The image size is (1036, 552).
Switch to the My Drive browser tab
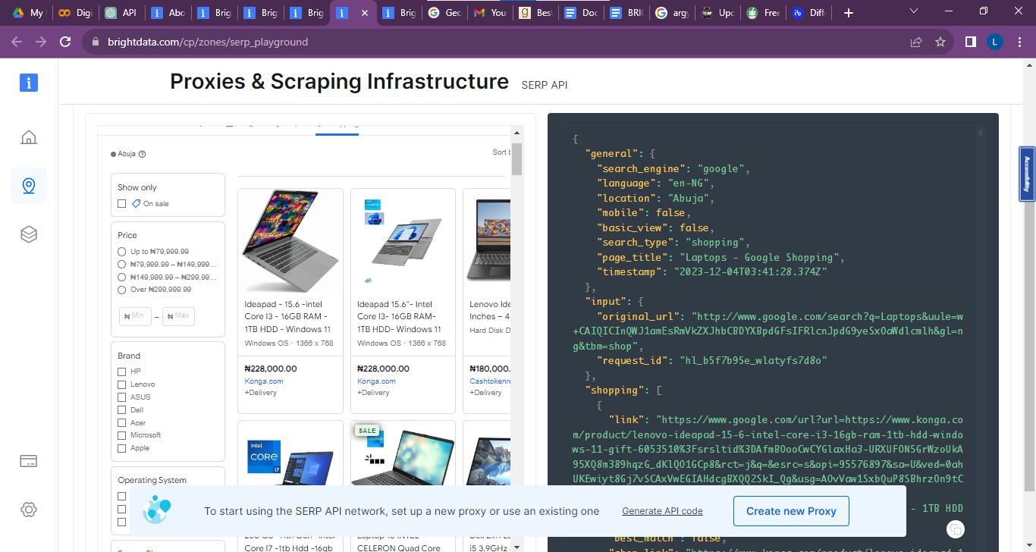[27, 13]
